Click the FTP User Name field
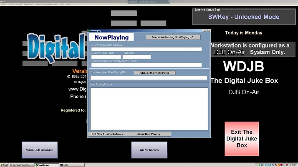298x167 pixels. (x=106, y=57)
